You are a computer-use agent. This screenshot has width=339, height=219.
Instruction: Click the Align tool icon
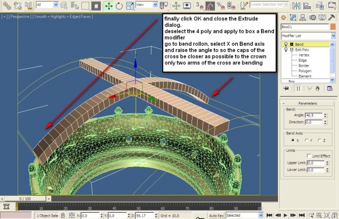point(307,6)
